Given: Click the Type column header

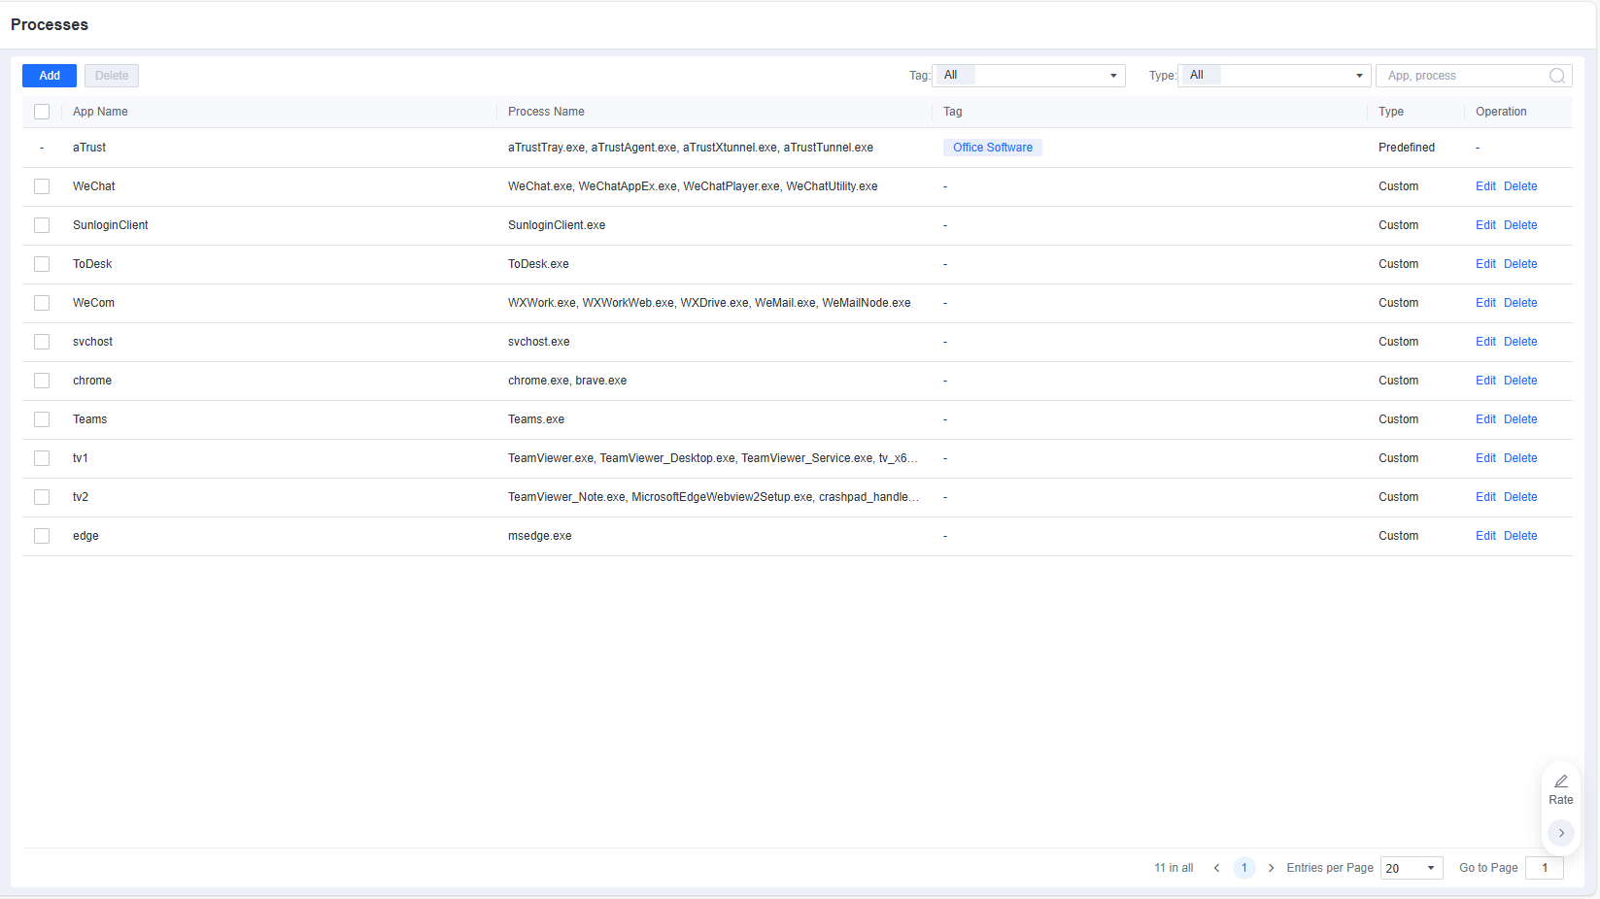Looking at the screenshot, I should [x=1390, y=112].
